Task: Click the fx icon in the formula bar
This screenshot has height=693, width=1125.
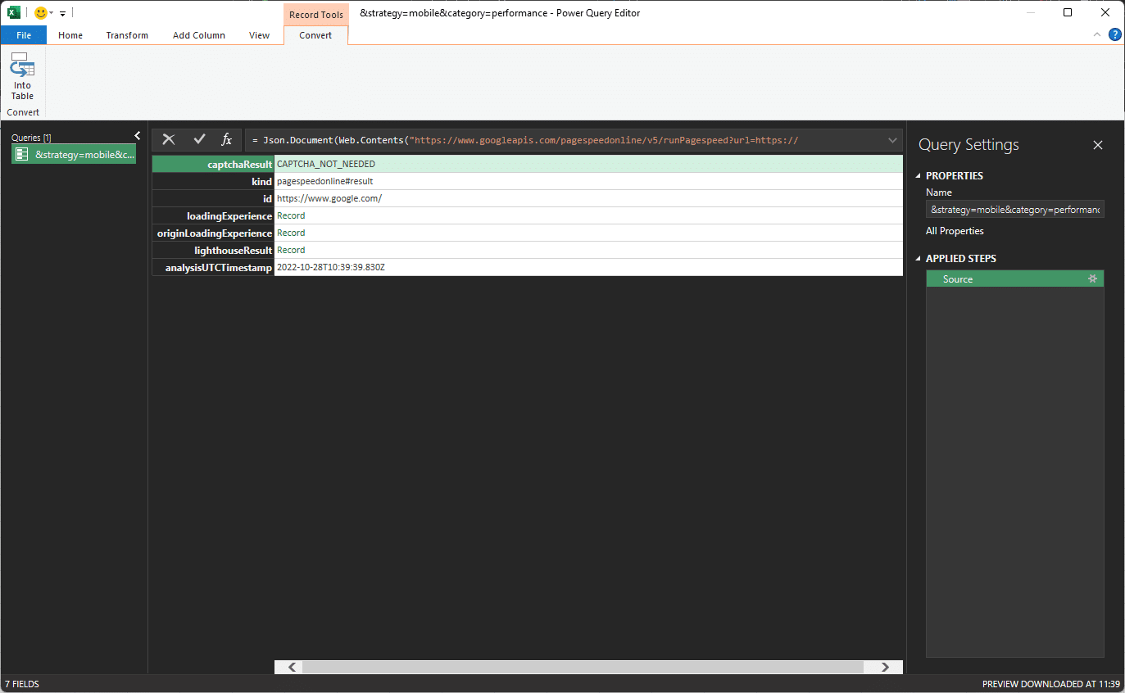Action: pyautogui.click(x=226, y=139)
